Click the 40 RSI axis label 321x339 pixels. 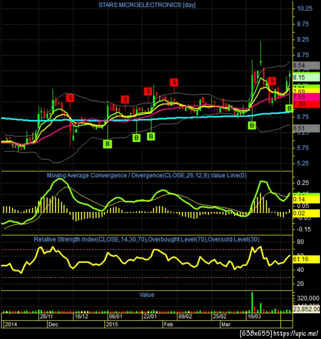pyautogui.click(x=300, y=270)
